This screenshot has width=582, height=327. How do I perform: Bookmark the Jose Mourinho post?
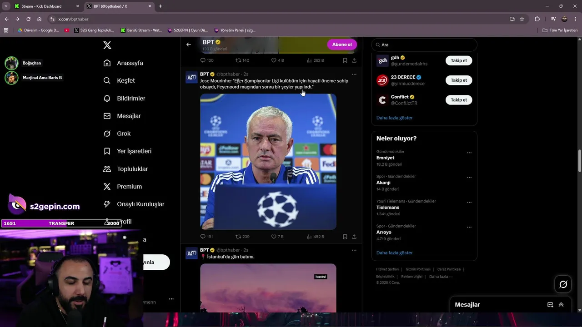tap(345, 237)
